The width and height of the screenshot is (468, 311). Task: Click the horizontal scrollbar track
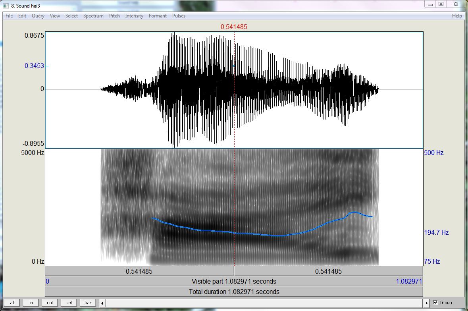tap(264, 303)
